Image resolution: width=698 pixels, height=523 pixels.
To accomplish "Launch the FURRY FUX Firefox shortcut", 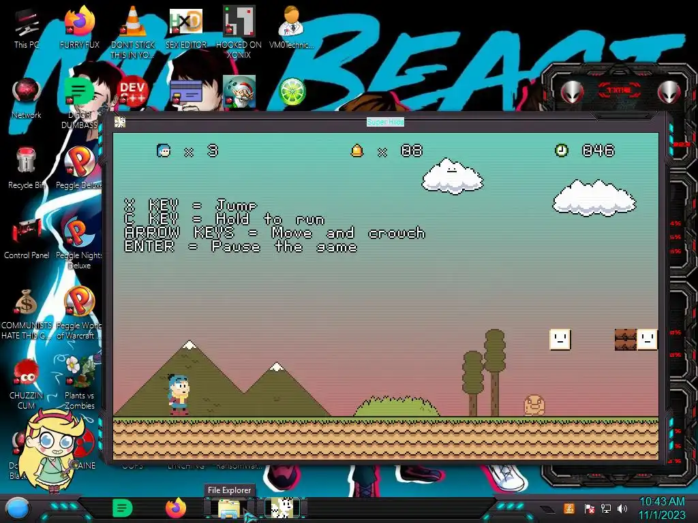I will [79, 27].
